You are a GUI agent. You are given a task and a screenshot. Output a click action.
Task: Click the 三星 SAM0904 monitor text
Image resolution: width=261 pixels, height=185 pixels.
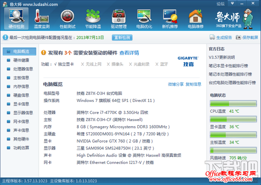(115, 148)
